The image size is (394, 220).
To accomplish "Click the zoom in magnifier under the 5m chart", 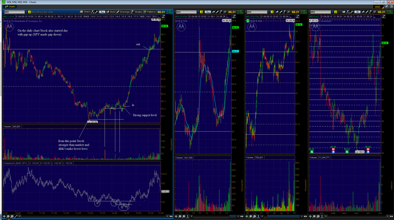I will point(180,216).
